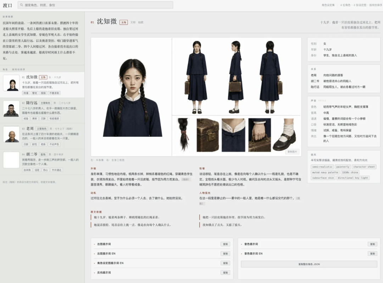Open the side-view full-body figure
This screenshot has width=383, height=283.
click(235, 77)
